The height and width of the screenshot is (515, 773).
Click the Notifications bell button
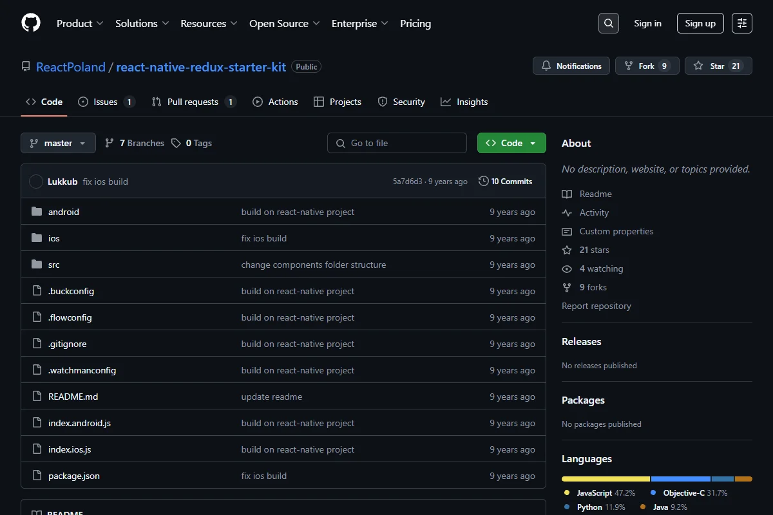tap(571, 66)
